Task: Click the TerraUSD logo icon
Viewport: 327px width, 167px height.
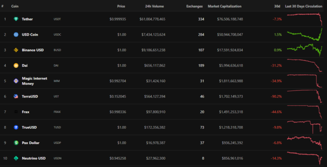Action: coord(16,96)
